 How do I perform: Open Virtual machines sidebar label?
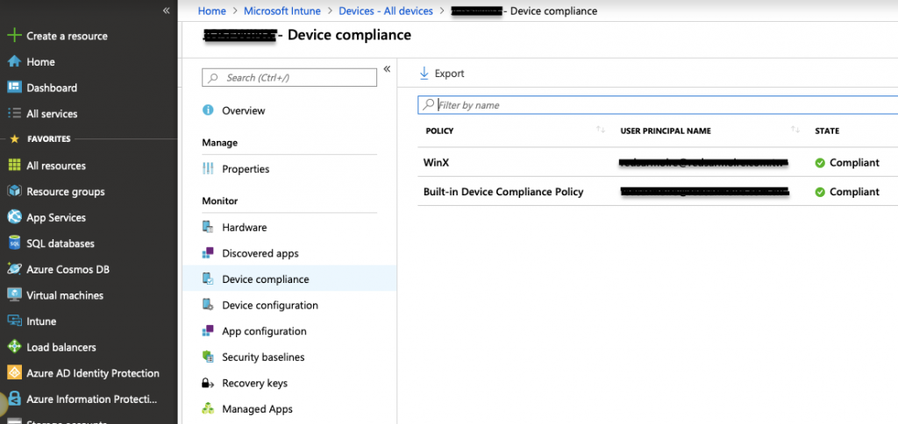coord(65,295)
